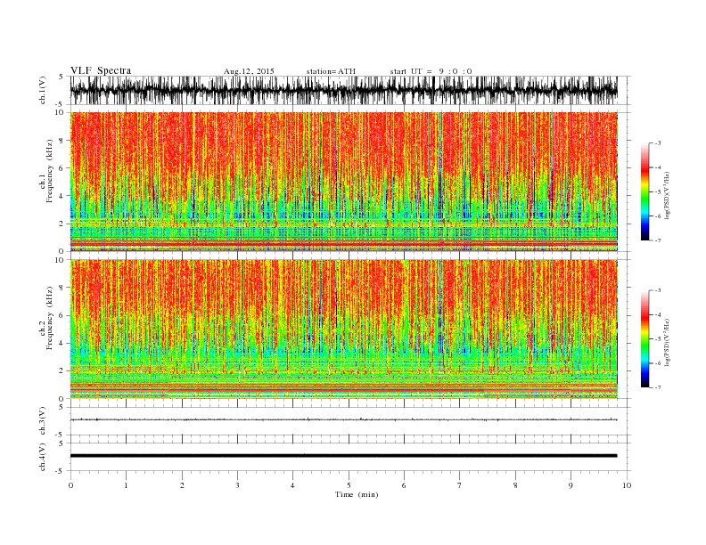Click the "-3" tick on ch.2 colorbar
The image size is (706, 545).
click(x=657, y=290)
